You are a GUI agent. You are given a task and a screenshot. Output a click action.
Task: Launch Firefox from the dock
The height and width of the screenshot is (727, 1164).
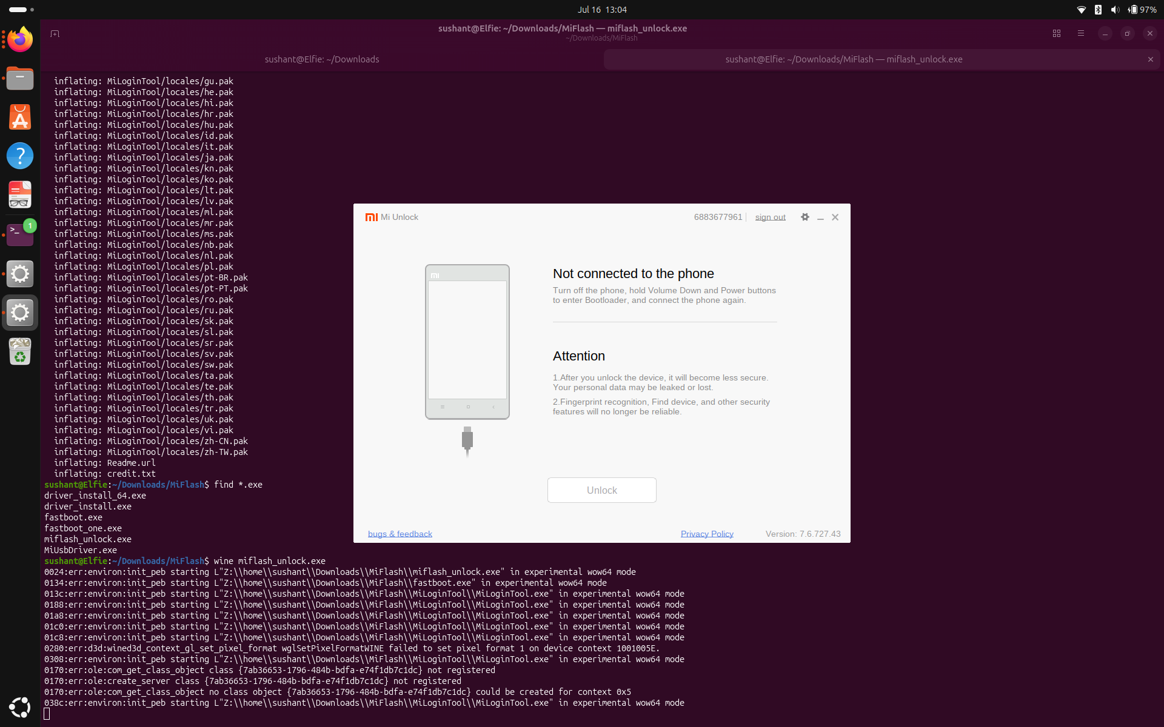click(20, 39)
